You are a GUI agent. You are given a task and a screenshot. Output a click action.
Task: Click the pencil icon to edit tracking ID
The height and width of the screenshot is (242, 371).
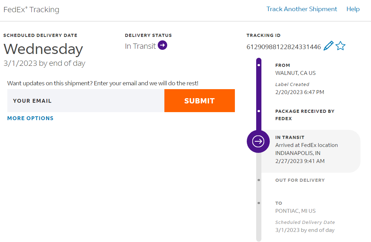click(x=328, y=46)
